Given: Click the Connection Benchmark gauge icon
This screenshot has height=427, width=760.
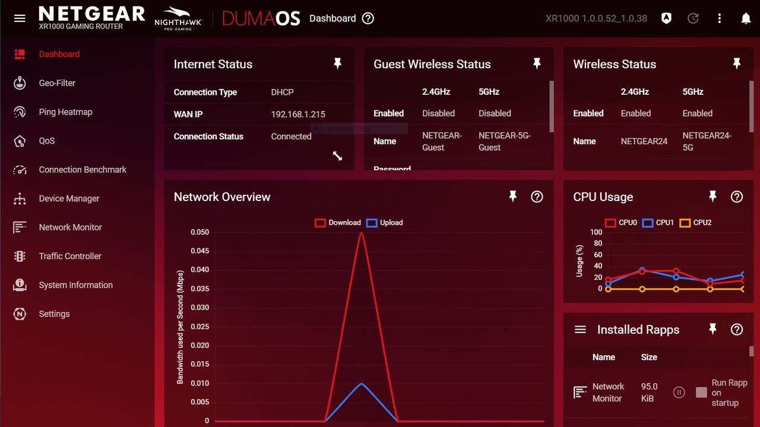Looking at the screenshot, I should (20, 170).
